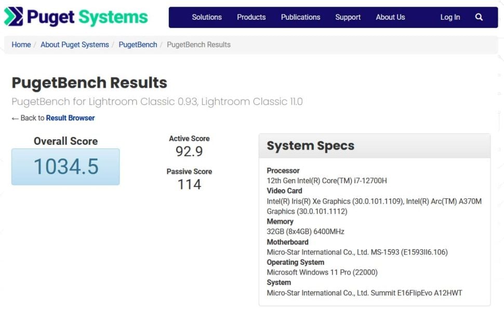Choose About Us in the top navigation
Viewport: 504px width, 312px height.
coord(390,17)
